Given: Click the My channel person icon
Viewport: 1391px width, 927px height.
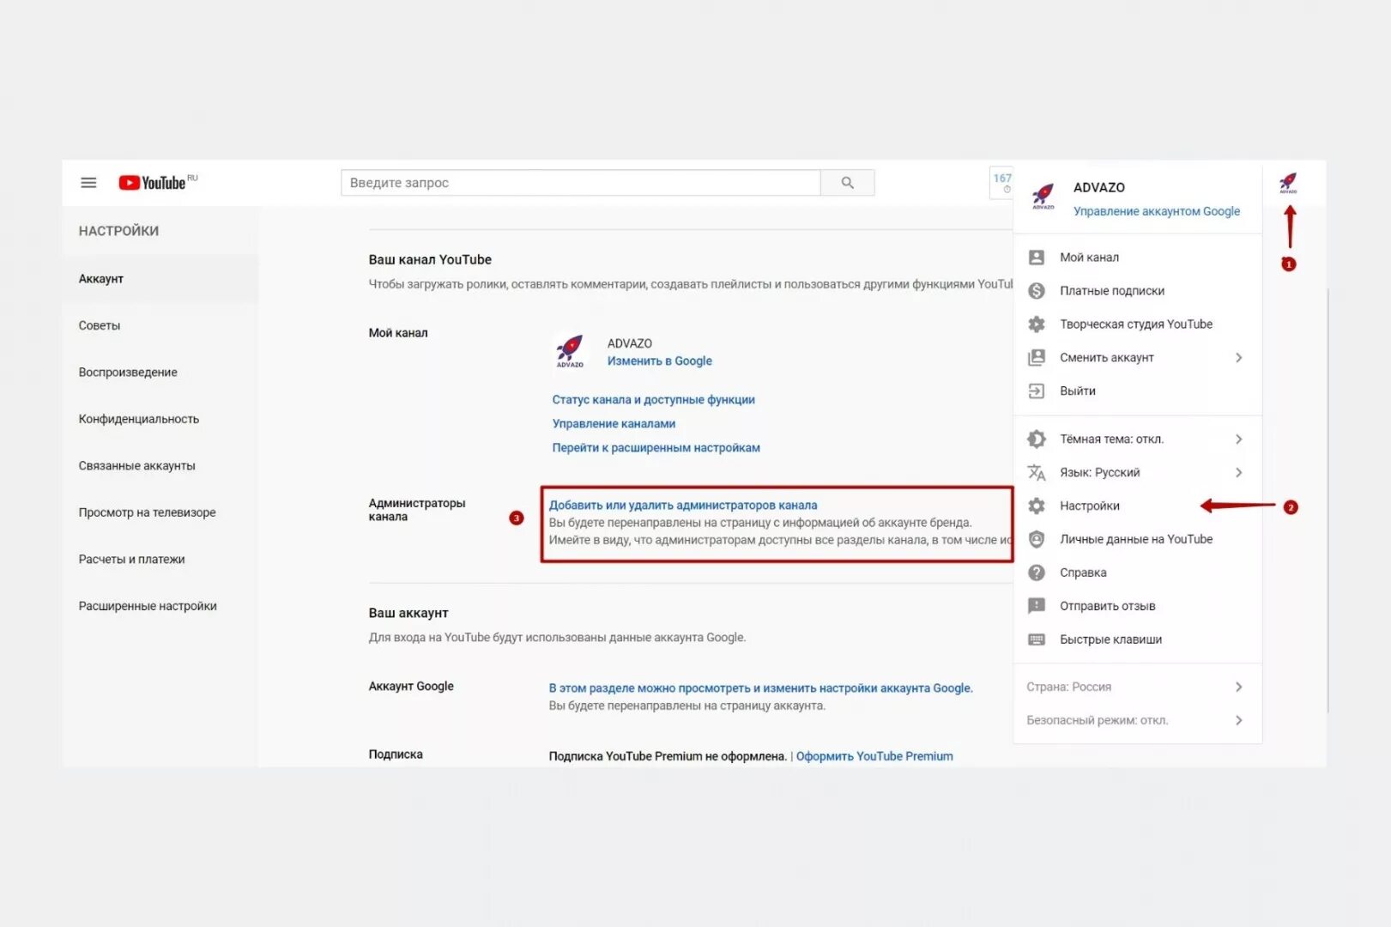Looking at the screenshot, I should tap(1037, 257).
